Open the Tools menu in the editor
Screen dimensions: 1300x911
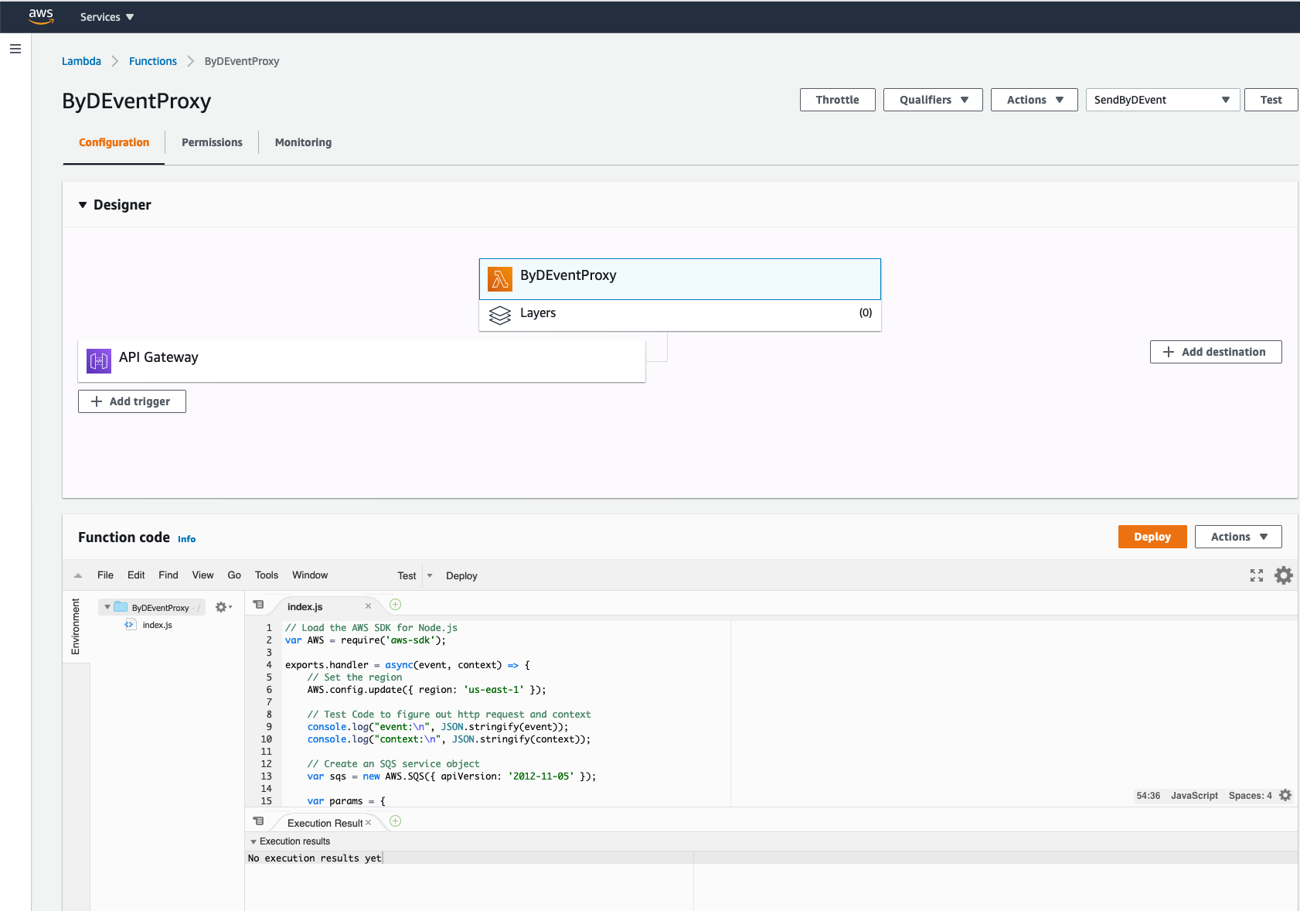pyautogui.click(x=267, y=575)
